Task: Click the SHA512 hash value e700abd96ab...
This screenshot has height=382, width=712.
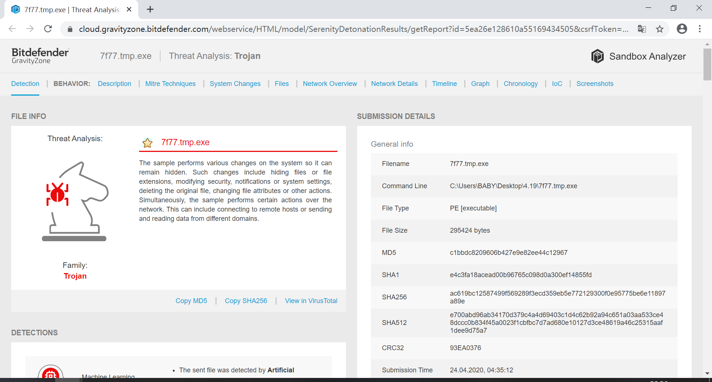Action: [556, 323]
